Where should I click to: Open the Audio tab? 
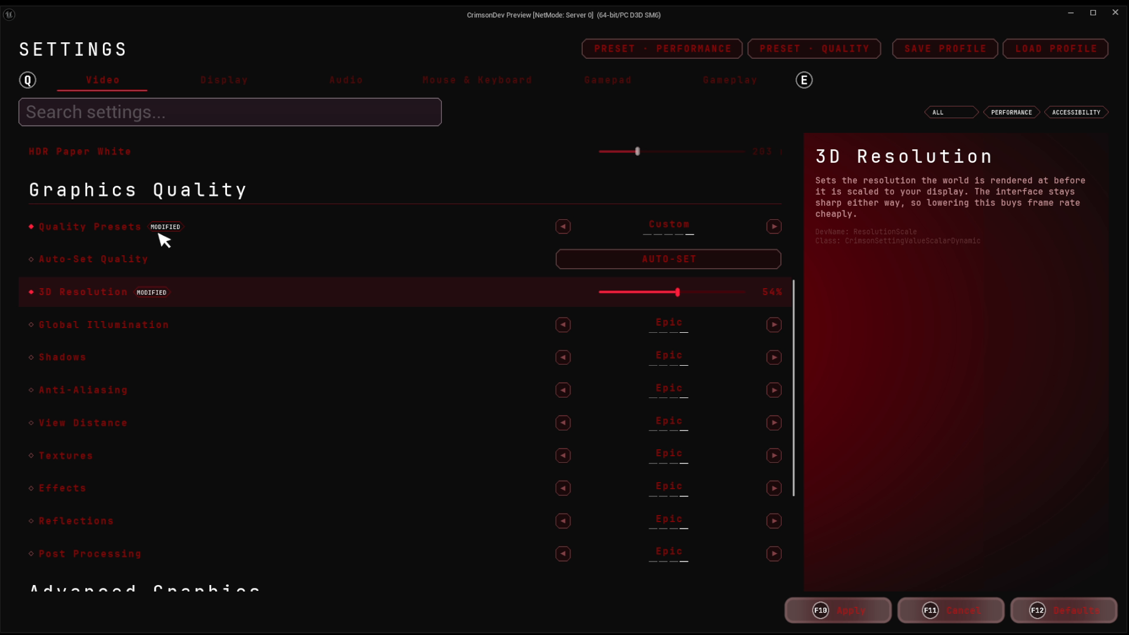[x=346, y=80]
